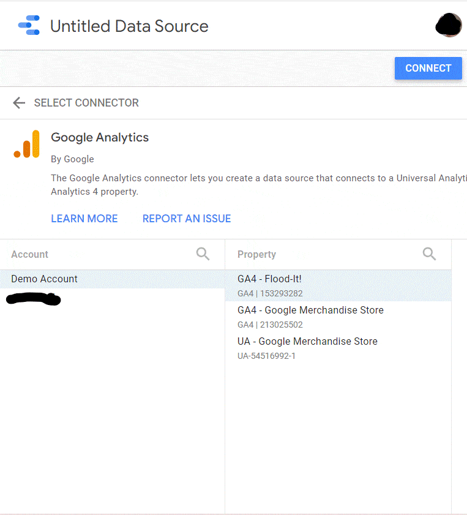This screenshot has height=515, width=467.
Task: Click the Data Studio logo icon
Action: click(29, 25)
